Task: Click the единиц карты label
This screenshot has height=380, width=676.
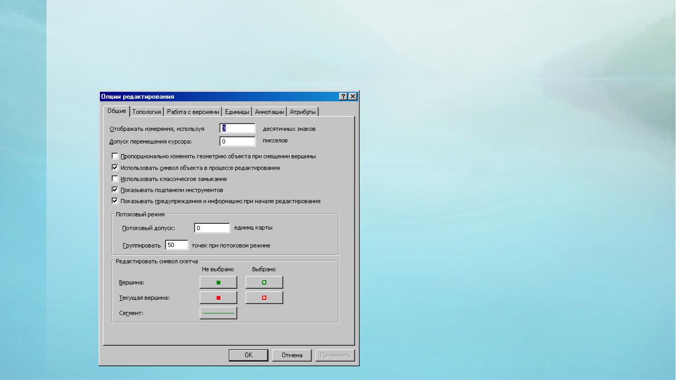Action: click(x=253, y=228)
